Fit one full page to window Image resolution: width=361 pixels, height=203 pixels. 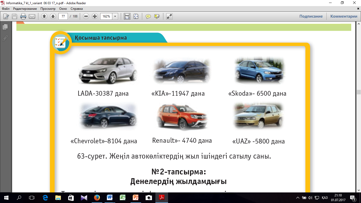(x=136, y=16)
